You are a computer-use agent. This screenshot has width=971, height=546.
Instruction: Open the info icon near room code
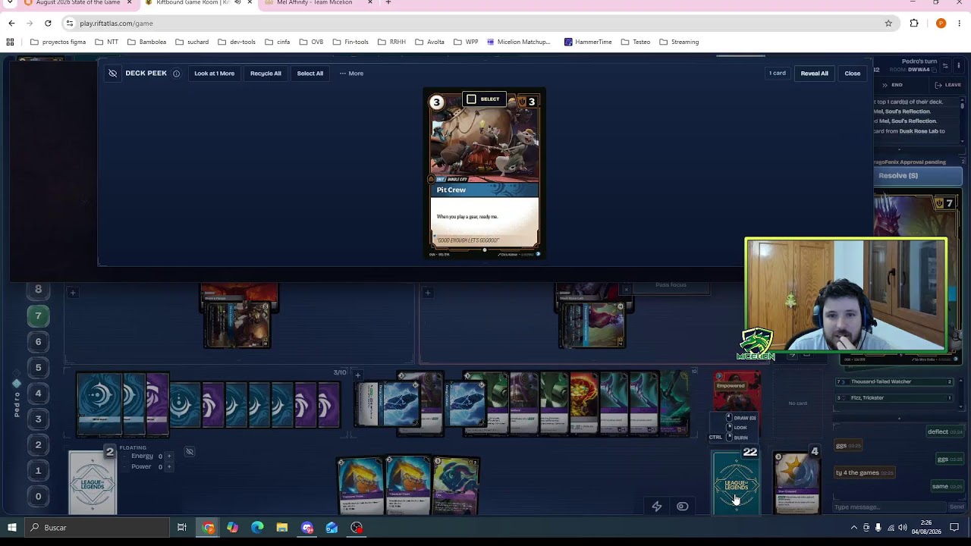[x=959, y=65]
